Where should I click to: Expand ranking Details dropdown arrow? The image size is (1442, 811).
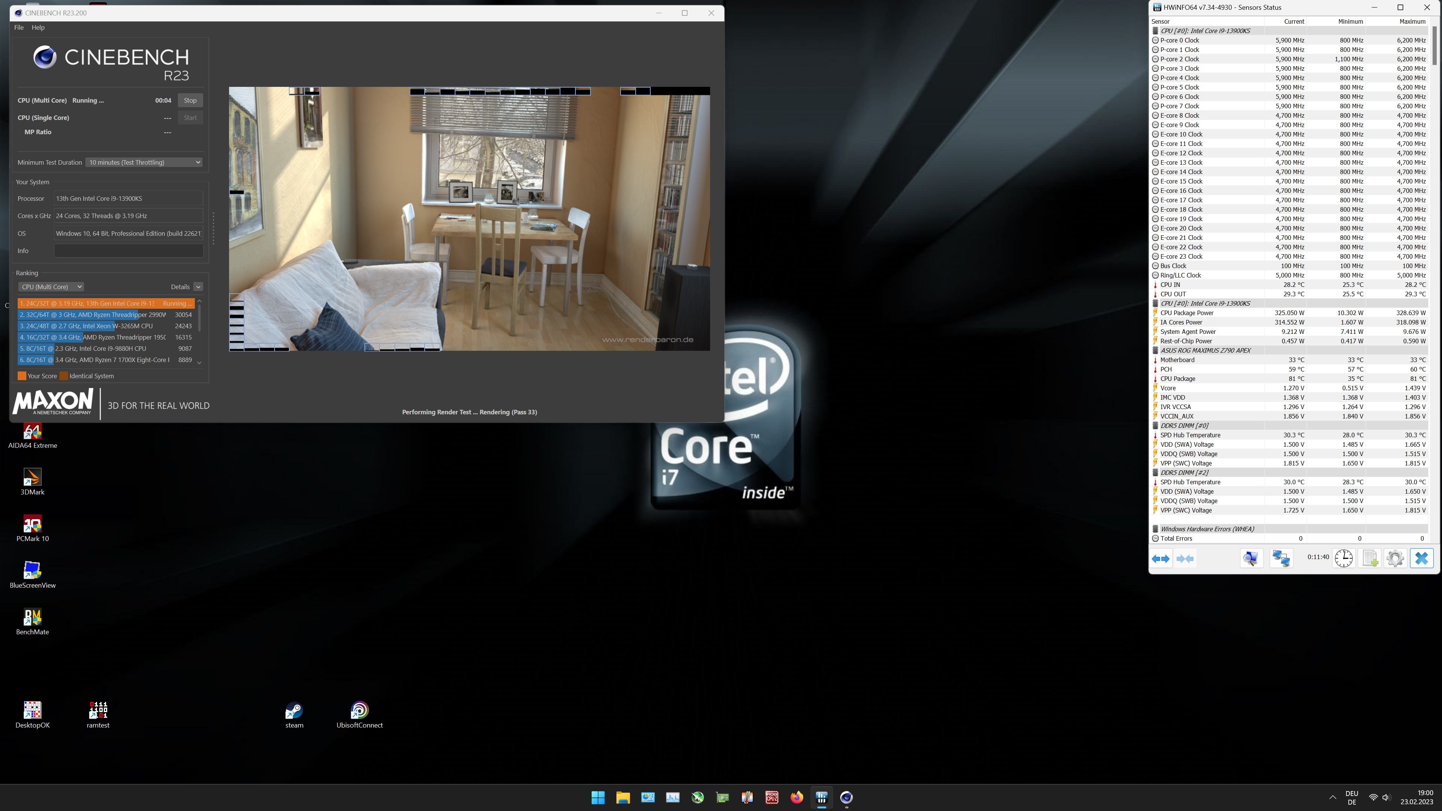(x=198, y=287)
